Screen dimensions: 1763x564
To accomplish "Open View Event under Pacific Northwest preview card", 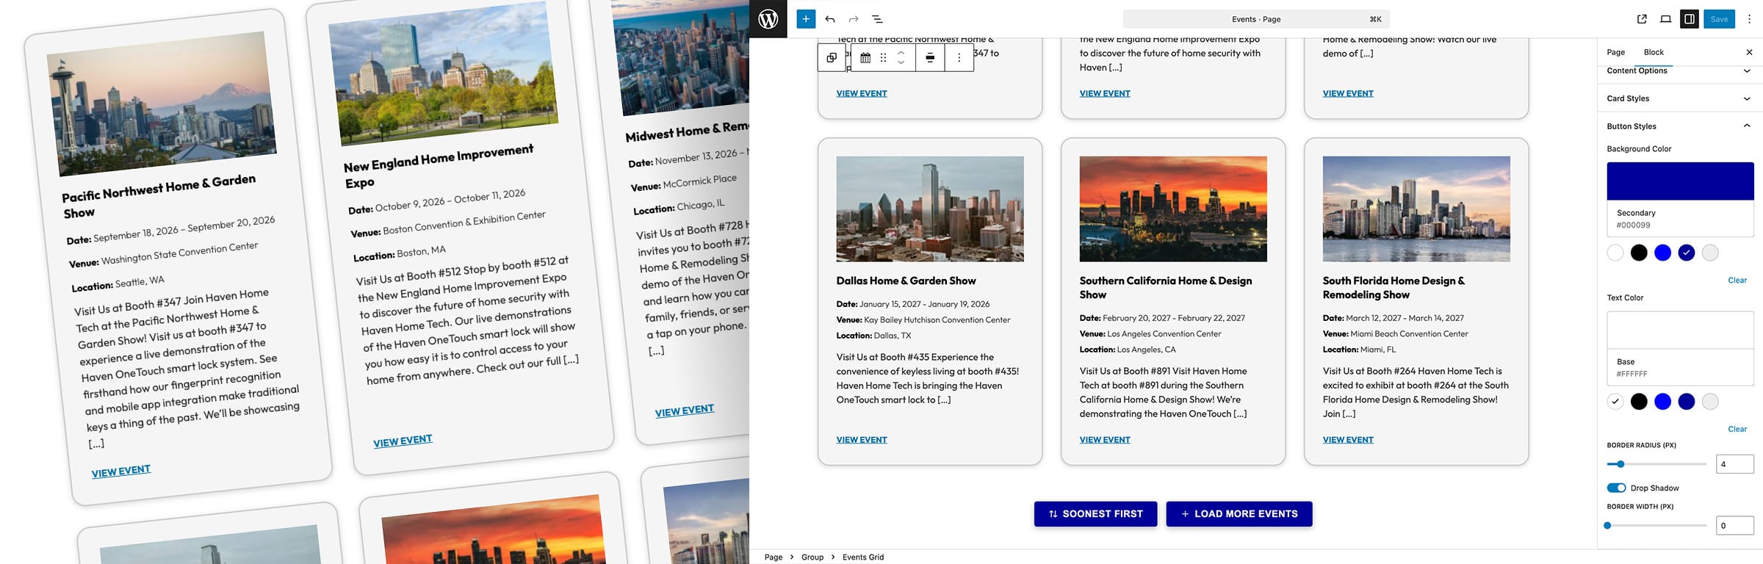I will (x=121, y=471).
